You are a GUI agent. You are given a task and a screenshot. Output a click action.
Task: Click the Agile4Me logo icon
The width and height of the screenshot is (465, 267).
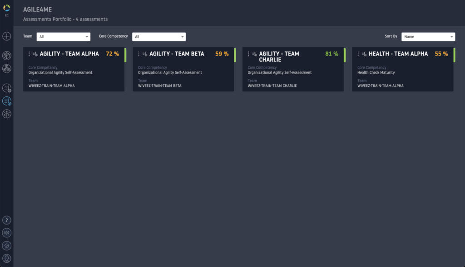(x=7, y=8)
